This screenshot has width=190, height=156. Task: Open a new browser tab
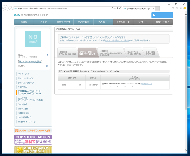(x=157, y=9)
